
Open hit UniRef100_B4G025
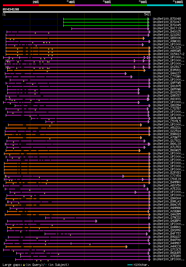[x=167, y=32]
